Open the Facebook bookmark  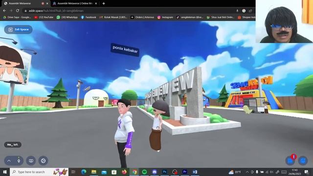pos(89,18)
